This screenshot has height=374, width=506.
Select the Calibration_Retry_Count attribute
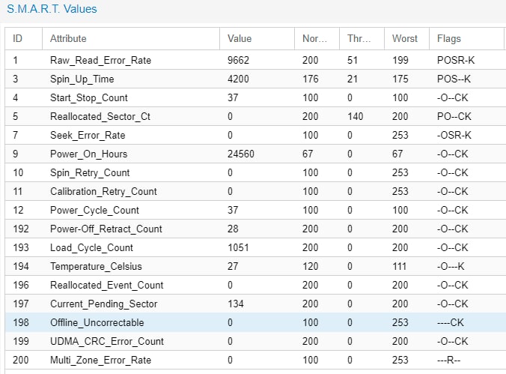(103, 191)
